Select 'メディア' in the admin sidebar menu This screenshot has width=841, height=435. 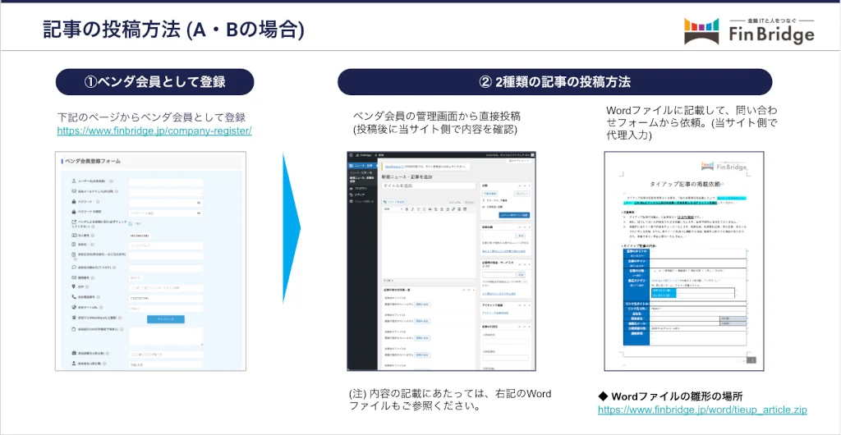pyautogui.click(x=361, y=194)
